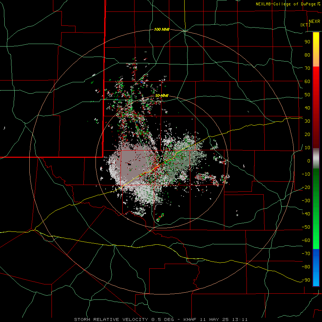The height and width of the screenshot is (322, 322).
Task: Pick the blue segment of the velocity color bar
Action: click(x=316, y=268)
